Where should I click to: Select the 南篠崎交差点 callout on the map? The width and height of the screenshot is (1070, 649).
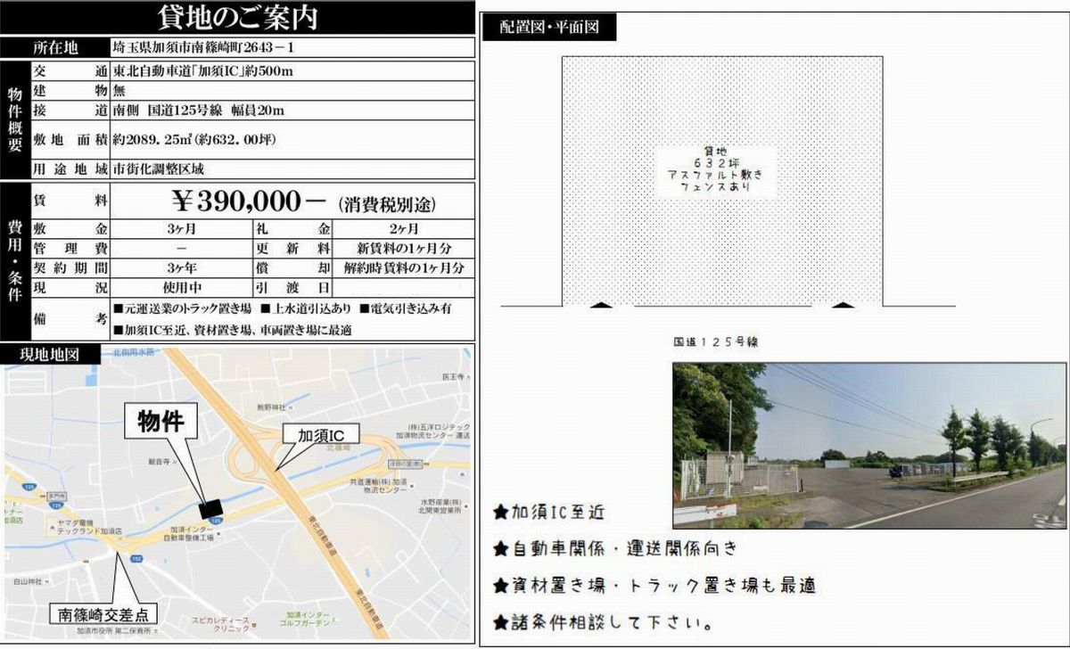[x=103, y=615]
